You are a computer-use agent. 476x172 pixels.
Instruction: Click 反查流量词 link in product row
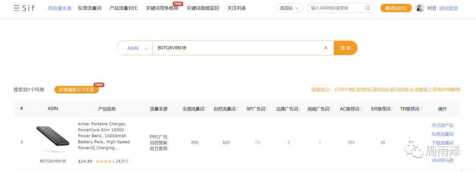(x=443, y=134)
